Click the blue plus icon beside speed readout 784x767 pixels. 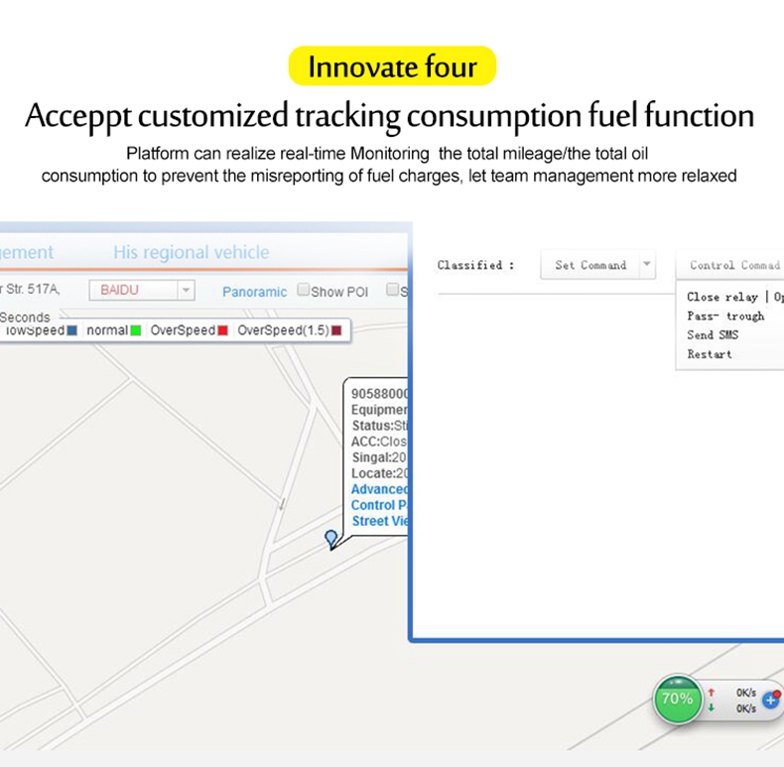pyautogui.click(x=771, y=701)
